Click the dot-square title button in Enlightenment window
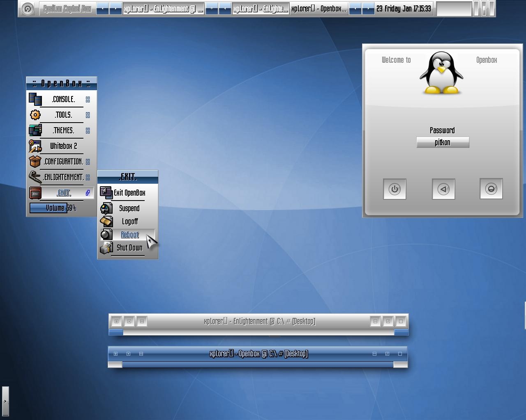526x420 pixels. [x=129, y=321]
